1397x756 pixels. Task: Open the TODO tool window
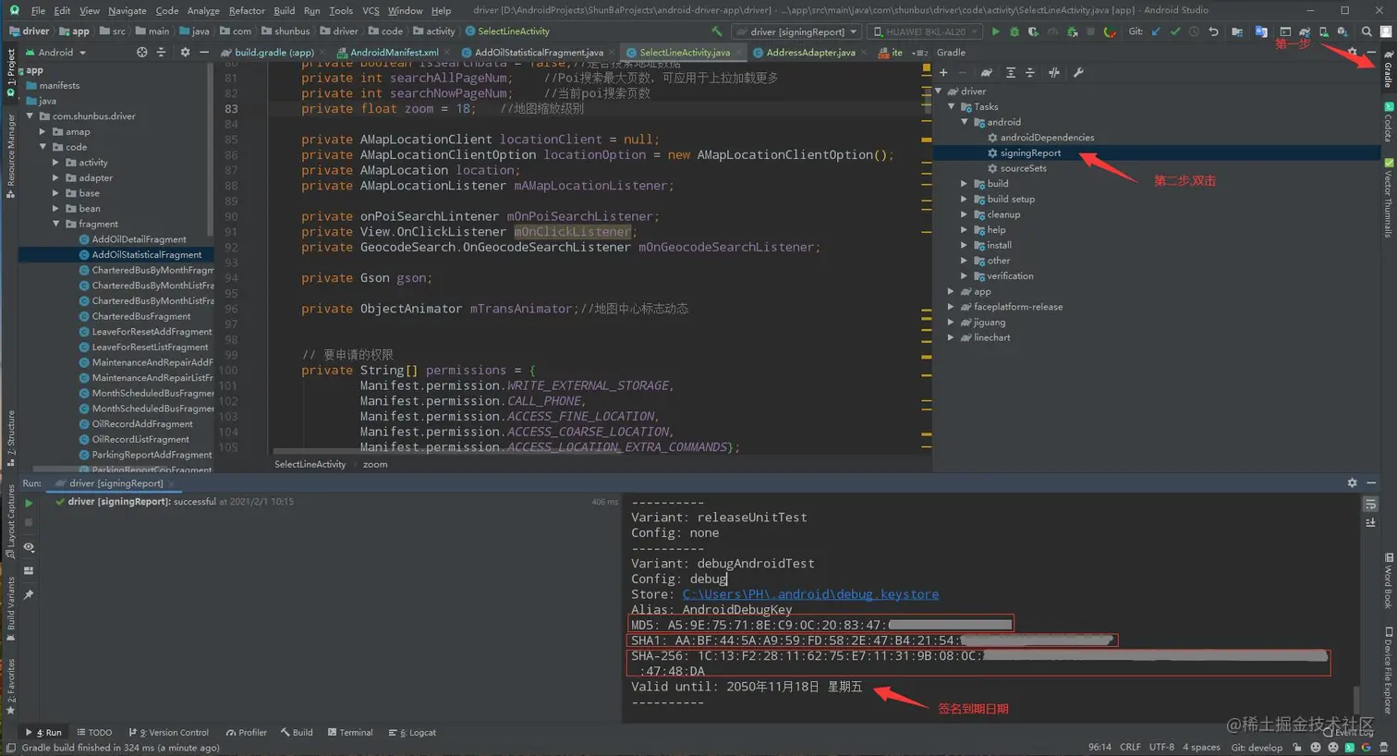coord(94,733)
